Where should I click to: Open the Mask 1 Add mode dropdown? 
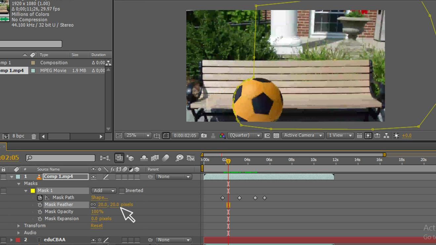(x=104, y=191)
